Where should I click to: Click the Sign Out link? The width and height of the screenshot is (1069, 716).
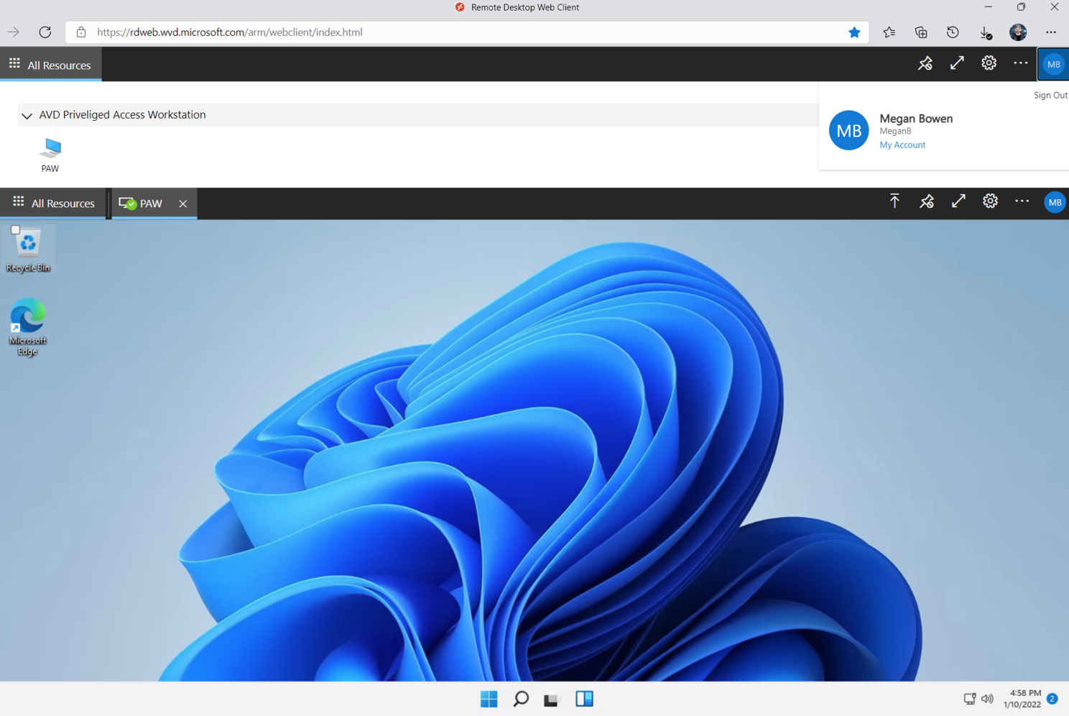[1050, 95]
